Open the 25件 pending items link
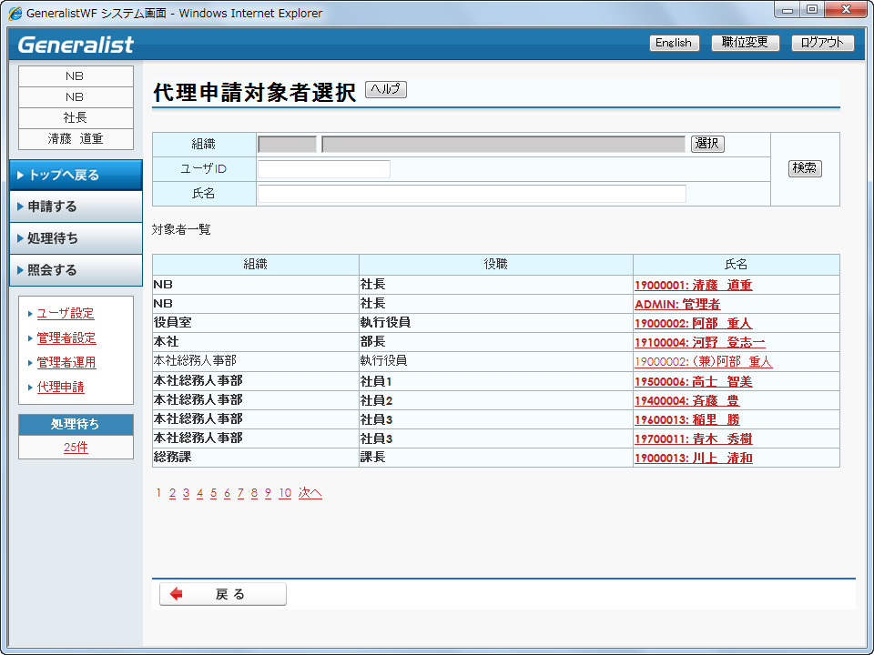The width and height of the screenshot is (874, 655). pos(76,448)
